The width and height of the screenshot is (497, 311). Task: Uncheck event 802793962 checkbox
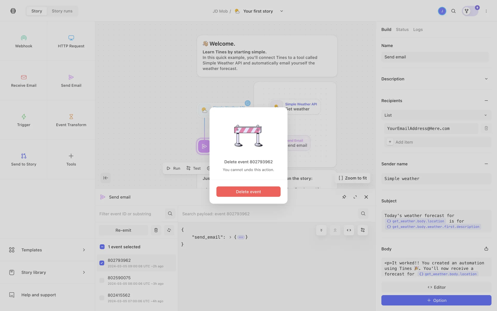[x=102, y=263]
